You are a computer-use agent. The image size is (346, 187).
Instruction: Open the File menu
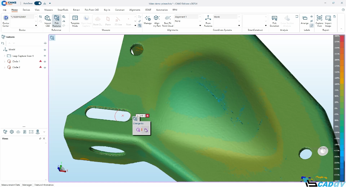click(x=5, y=10)
